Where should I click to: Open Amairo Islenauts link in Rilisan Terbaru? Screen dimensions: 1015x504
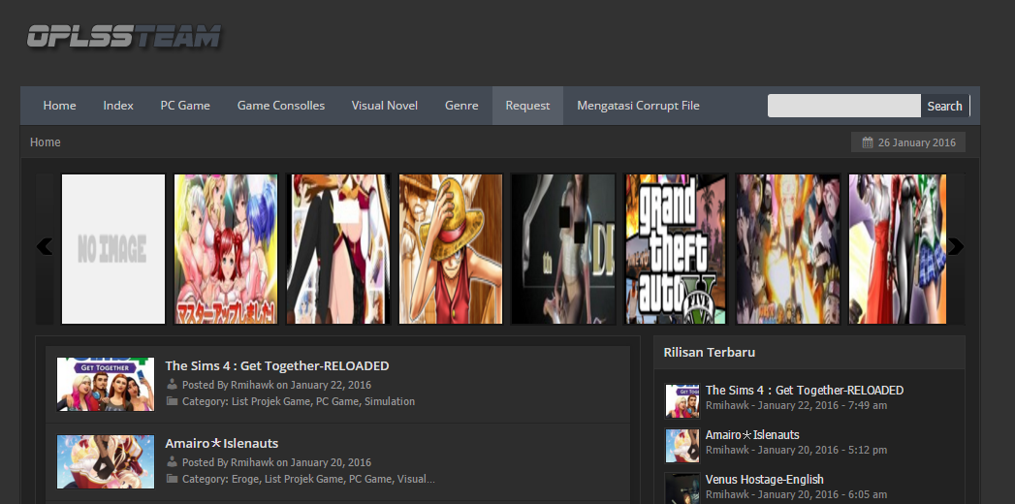click(x=752, y=435)
